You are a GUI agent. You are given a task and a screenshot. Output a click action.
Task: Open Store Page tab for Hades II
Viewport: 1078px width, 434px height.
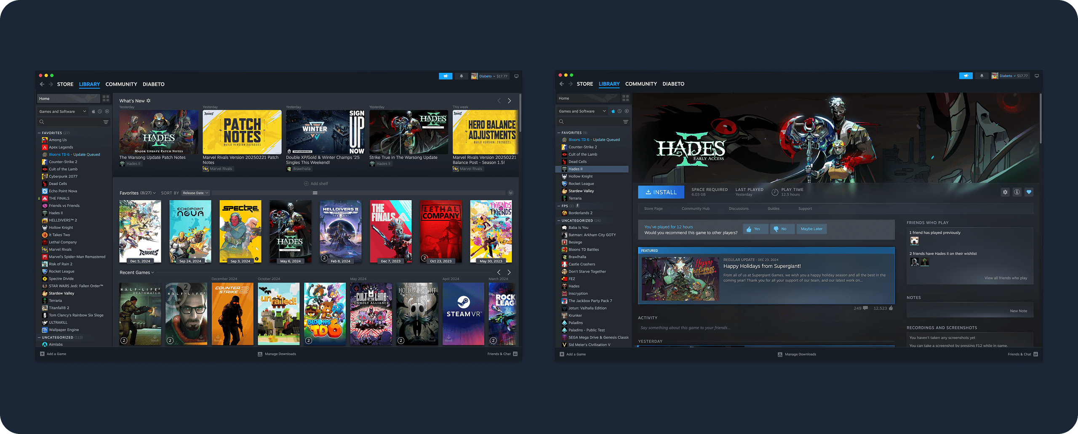pos(653,209)
